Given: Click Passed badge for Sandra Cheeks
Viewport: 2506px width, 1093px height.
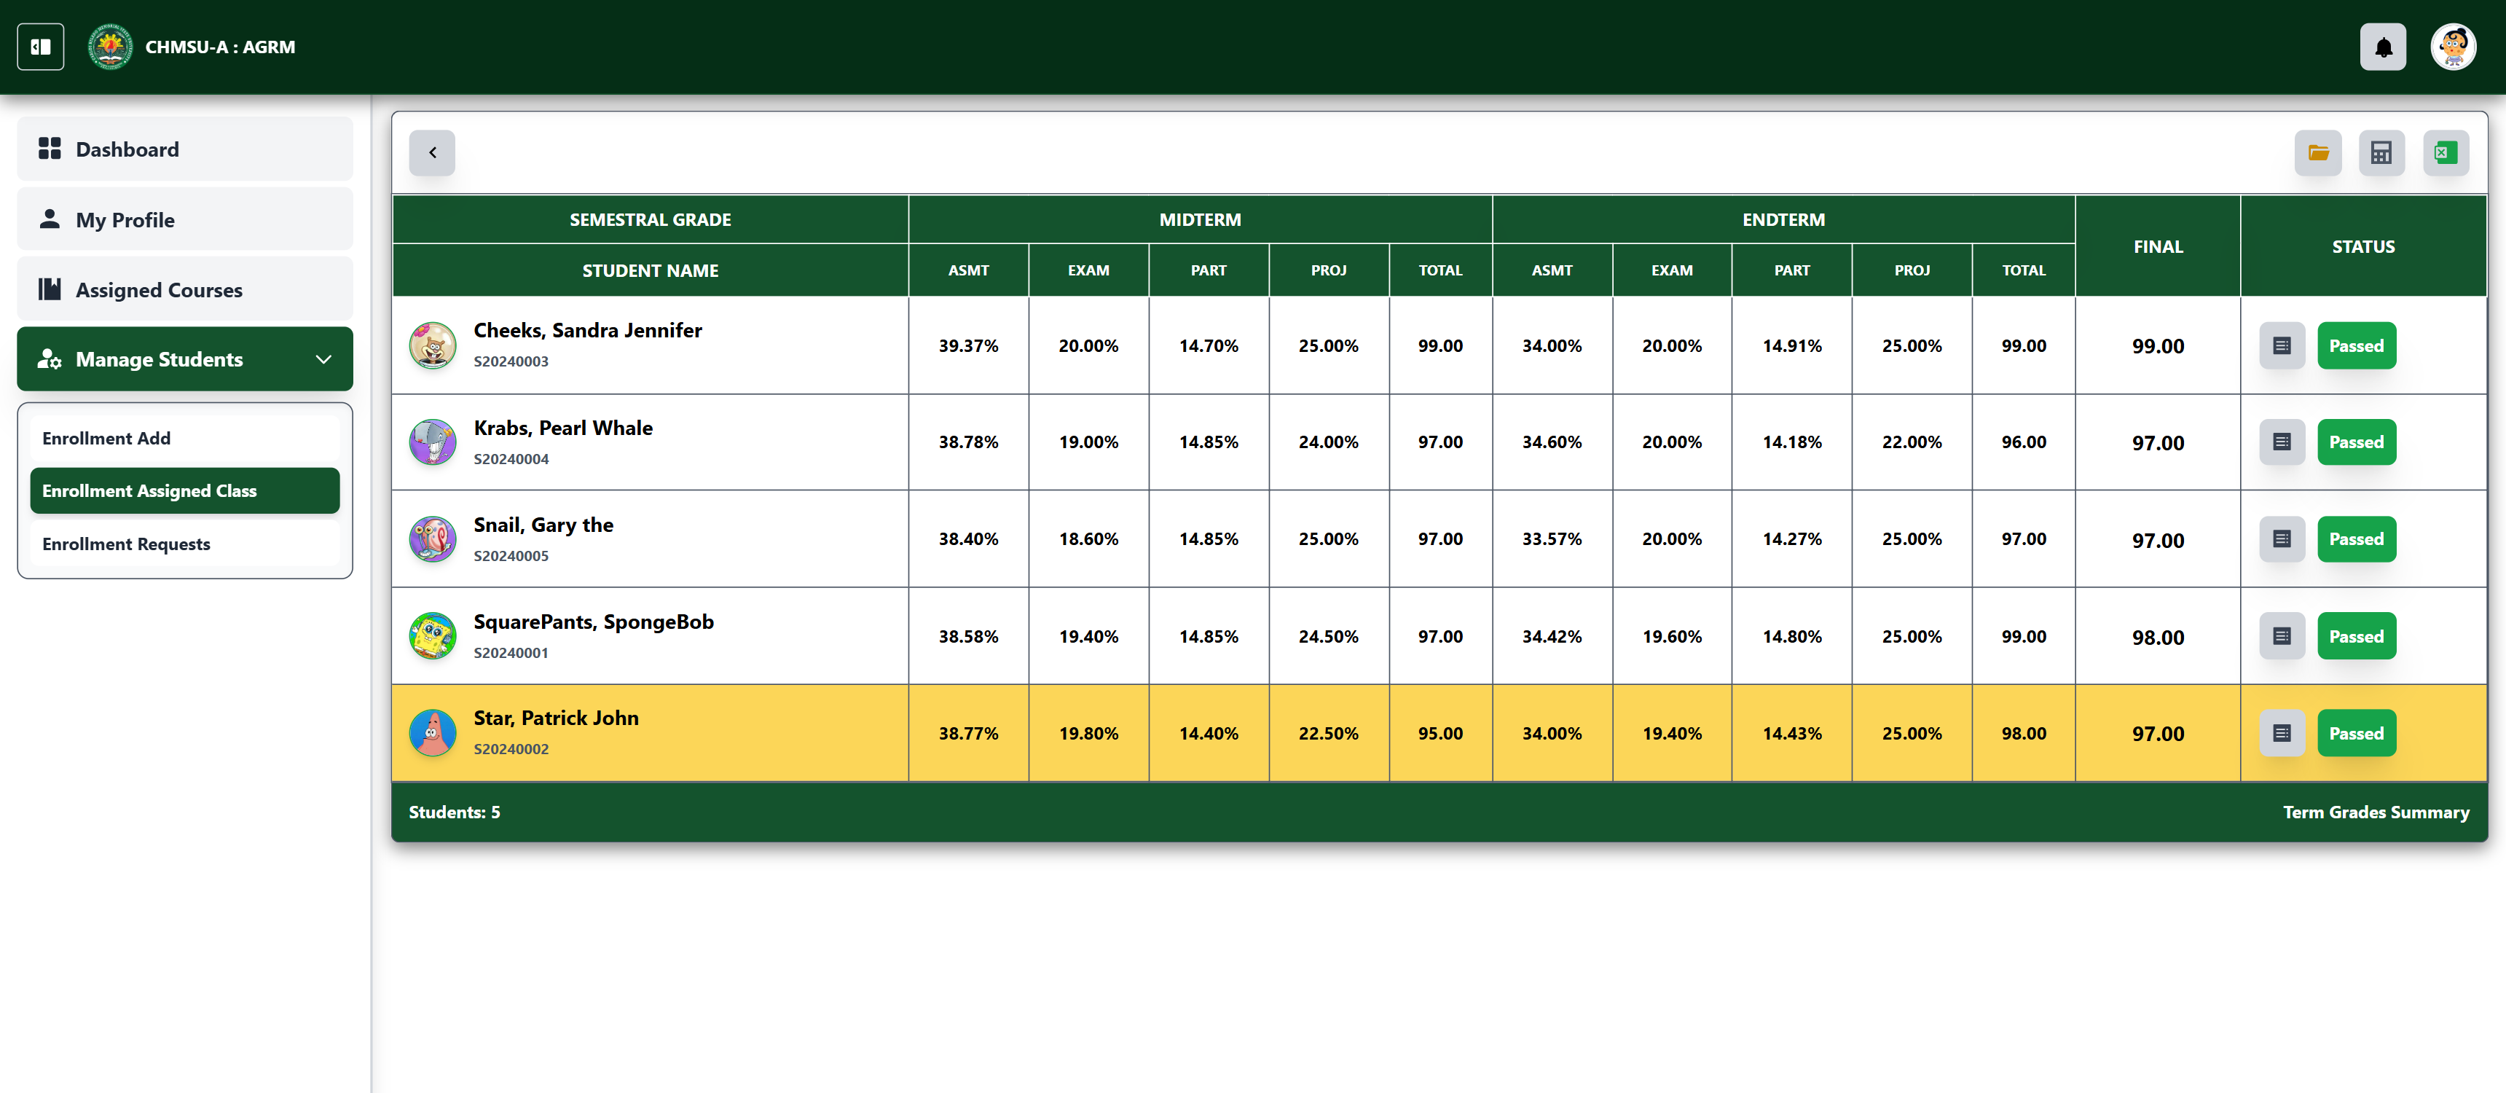Looking at the screenshot, I should pos(2355,345).
